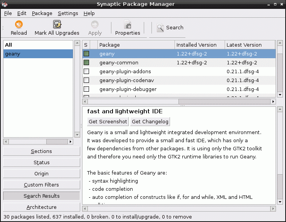The height and width of the screenshot is (222, 286).
Task: Open the Edit menu
Action: [x=22, y=13]
